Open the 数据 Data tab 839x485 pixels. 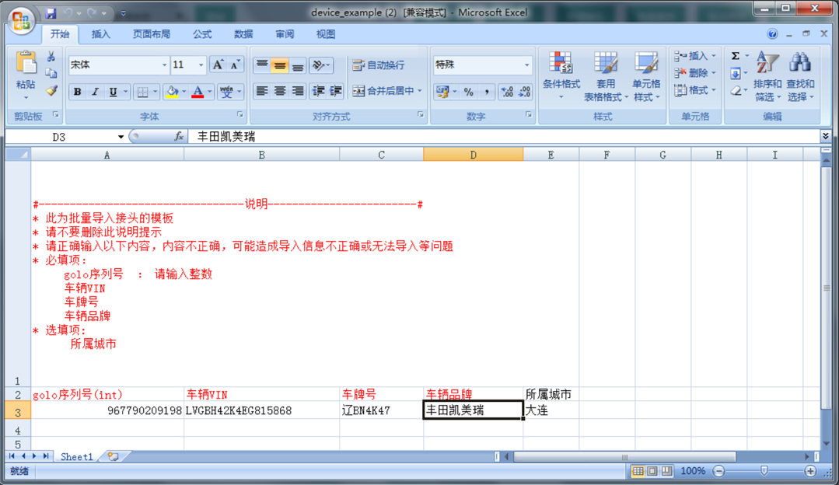(x=243, y=34)
